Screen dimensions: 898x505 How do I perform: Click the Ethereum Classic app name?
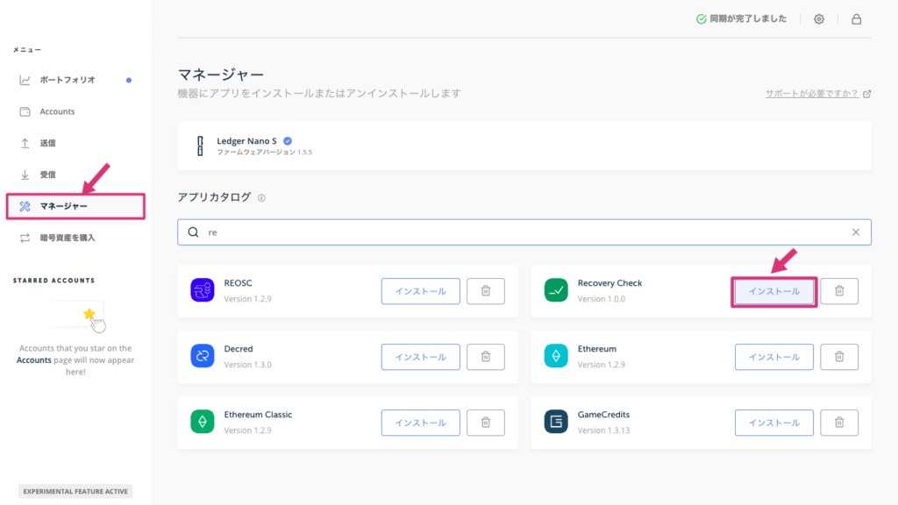(x=258, y=415)
